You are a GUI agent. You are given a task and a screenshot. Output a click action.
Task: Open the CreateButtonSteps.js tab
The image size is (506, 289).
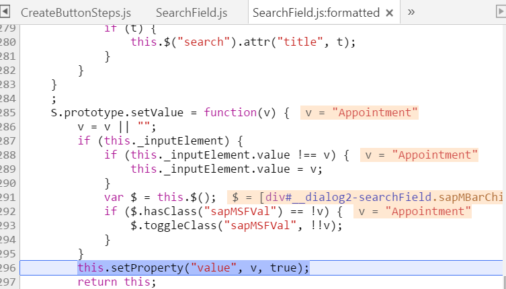pos(76,13)
